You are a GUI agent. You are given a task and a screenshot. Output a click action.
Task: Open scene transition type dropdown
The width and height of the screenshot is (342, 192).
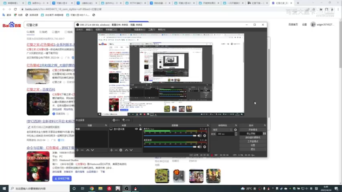[222, 130]
